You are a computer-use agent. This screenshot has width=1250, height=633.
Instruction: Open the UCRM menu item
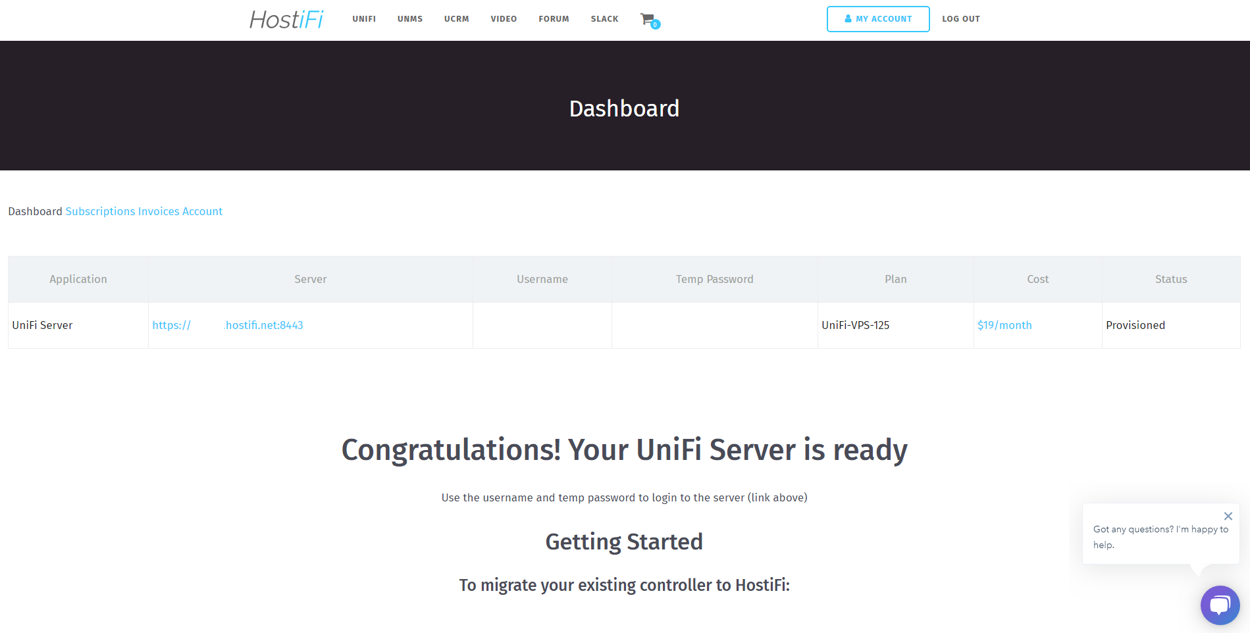(457, 19)
